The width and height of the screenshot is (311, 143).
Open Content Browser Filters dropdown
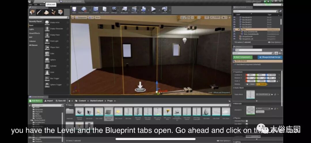(x=69, y=105)
